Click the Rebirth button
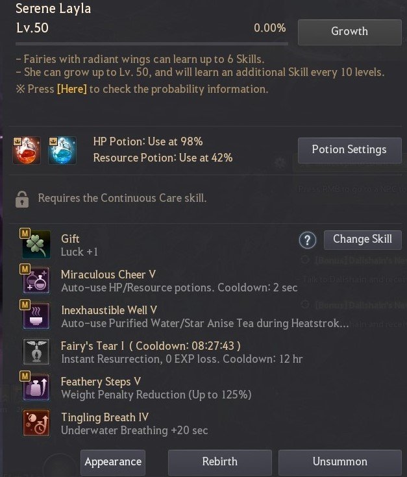This screenshot has width=407, height=477. pyautogui.click(x=220, y=462)
